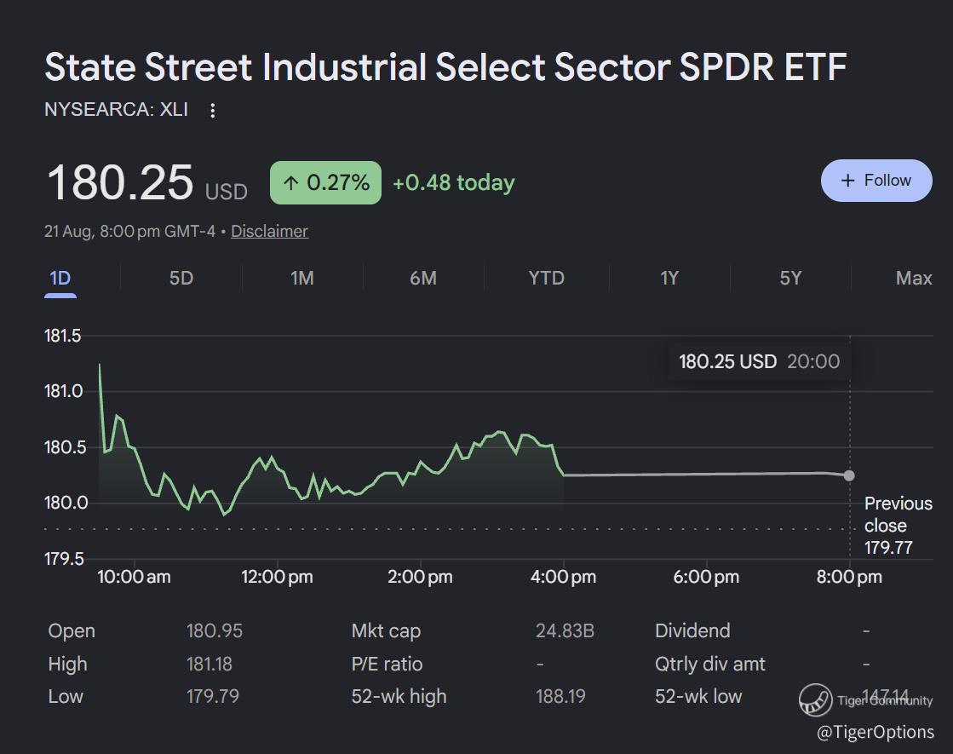Click the 12:00 pm axis label
This screenshot has height=754, width=953.
pos(277,577)
